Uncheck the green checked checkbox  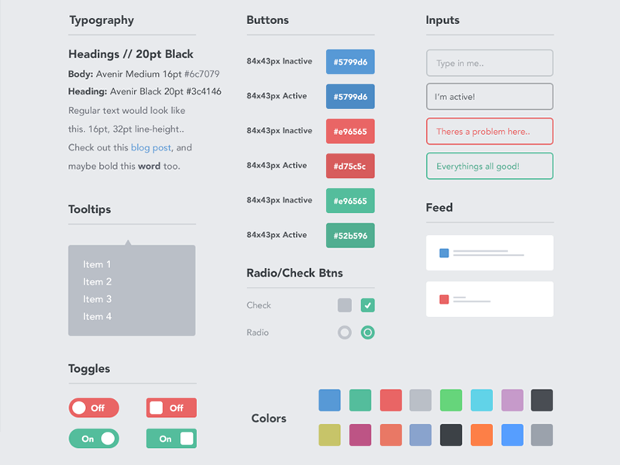coord(368,305)
